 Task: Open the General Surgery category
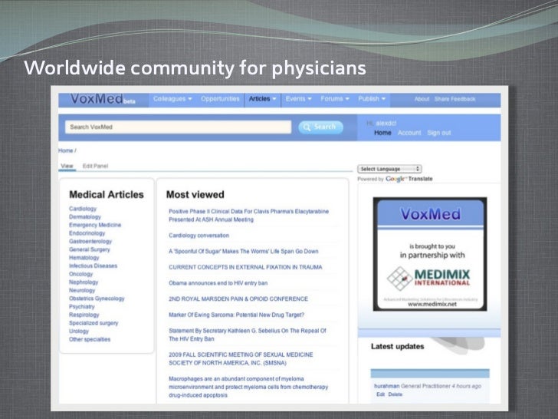pos(90,249)
